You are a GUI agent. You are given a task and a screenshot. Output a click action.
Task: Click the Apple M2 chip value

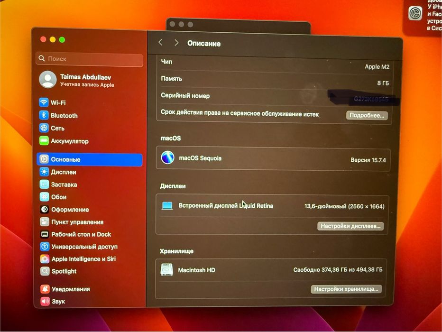[377, 66]
